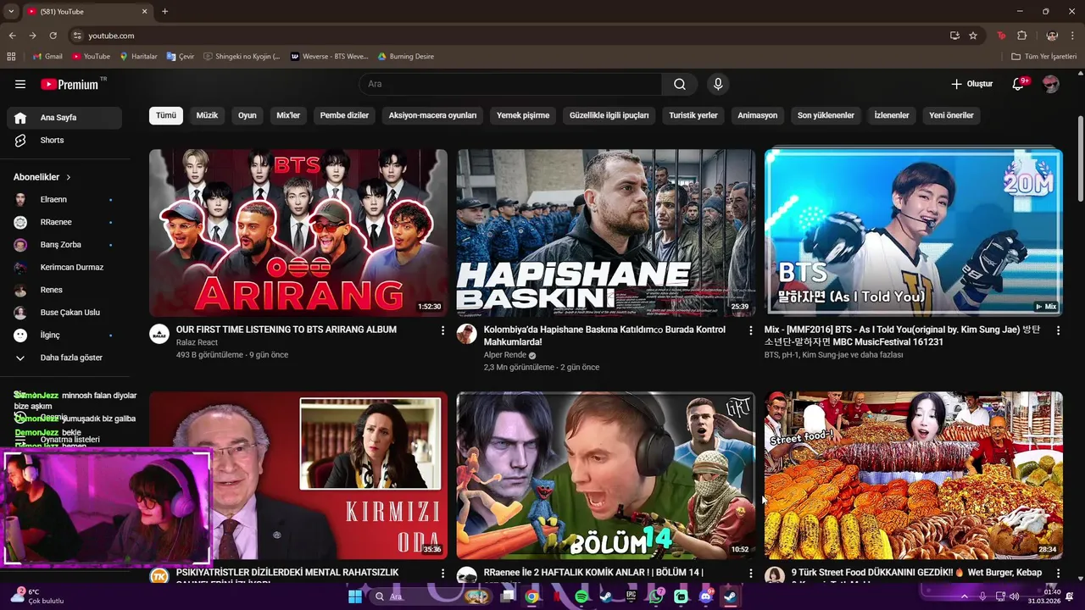The image size is (1085, 610).
Task: Open Ralaz React channel avatar
Action: tap(159, 334)
